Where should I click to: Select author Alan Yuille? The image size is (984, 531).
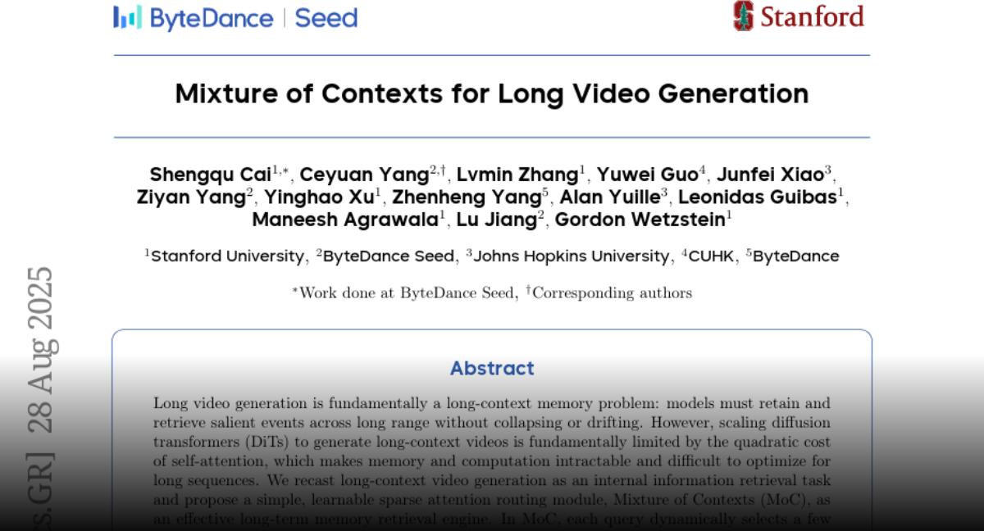point(609,197)
